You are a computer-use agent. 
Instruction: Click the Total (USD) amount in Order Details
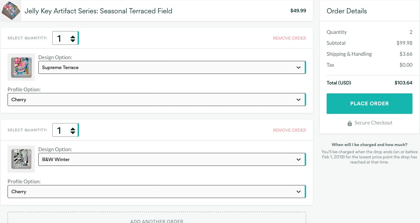(403, 83)
